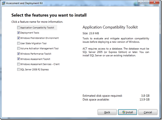Screen dimensions: 162x120
Task: Select the Windows Performance Toolkit feature name
Action: pos(36,54)
